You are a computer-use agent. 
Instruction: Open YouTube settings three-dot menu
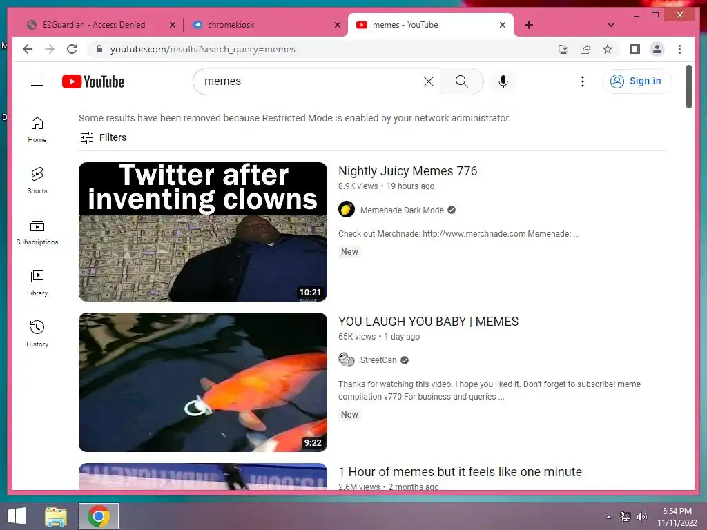[x=583, y=81]
